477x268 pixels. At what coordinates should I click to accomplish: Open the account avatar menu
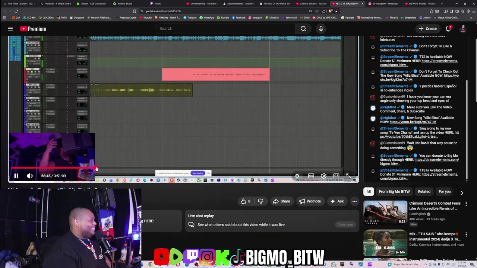tap(463, 29)
